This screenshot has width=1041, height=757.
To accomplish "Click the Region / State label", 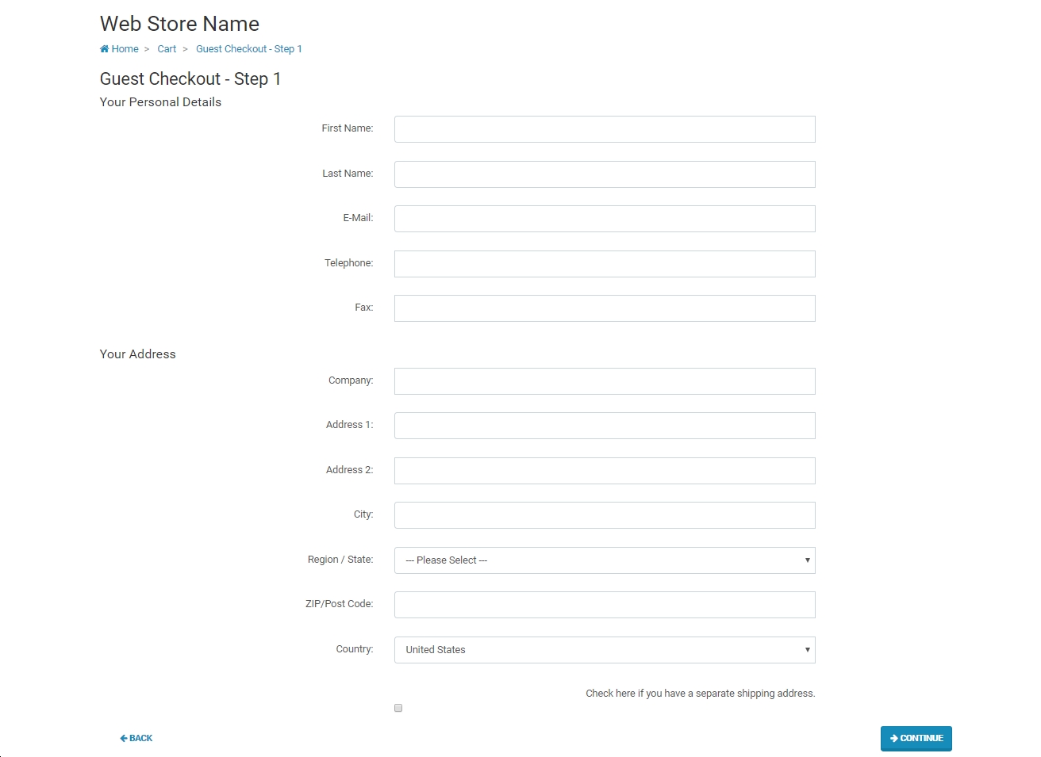I will [340, 560].
